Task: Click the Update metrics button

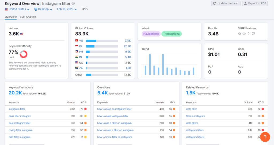Action: pos(226,3)
